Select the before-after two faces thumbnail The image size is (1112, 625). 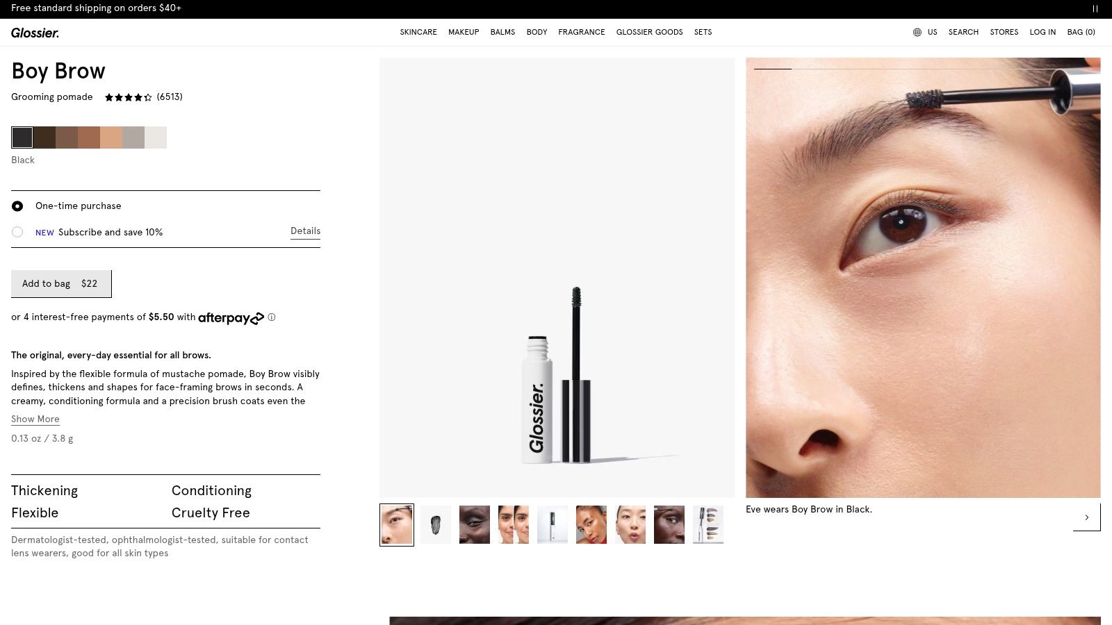[x=514, y=525]
